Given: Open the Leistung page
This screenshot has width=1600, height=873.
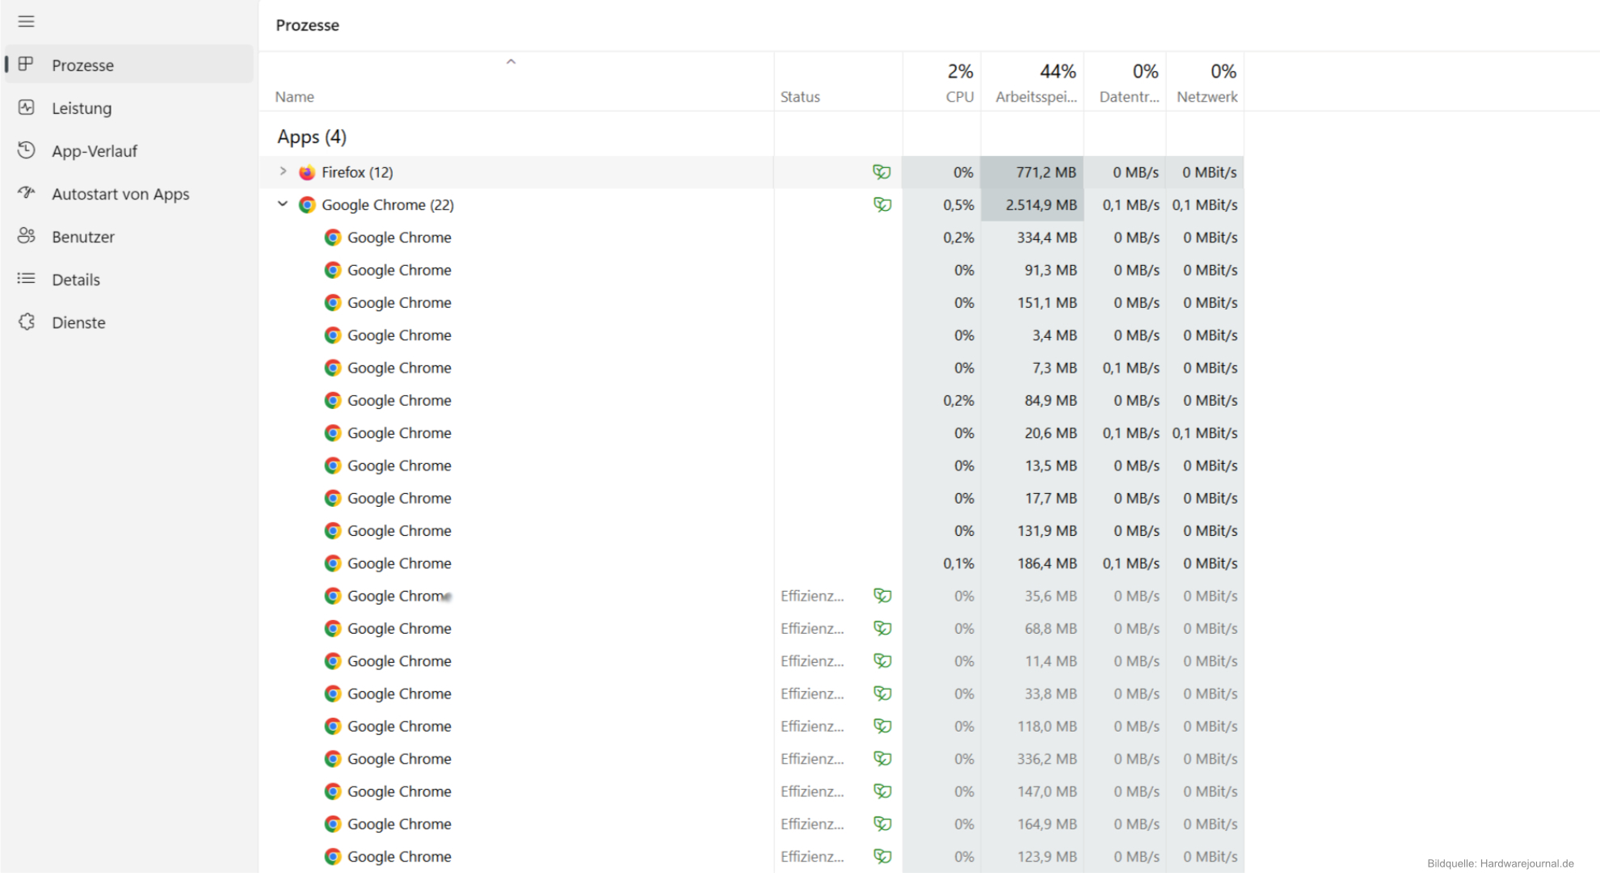Looking at the screenshot, I should pyautogui.click(x=129, y=108).
